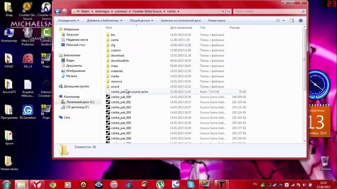Open uTorrent from the taskbar
Screen dimensions: 337x189
[160, 184]
